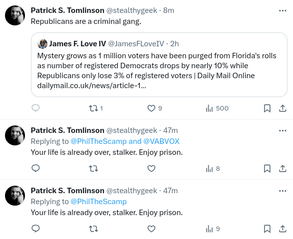Reply to the 'Republicans are a criminal gang' tweet
Screen dimensions: 293x239
click(35, 108)
